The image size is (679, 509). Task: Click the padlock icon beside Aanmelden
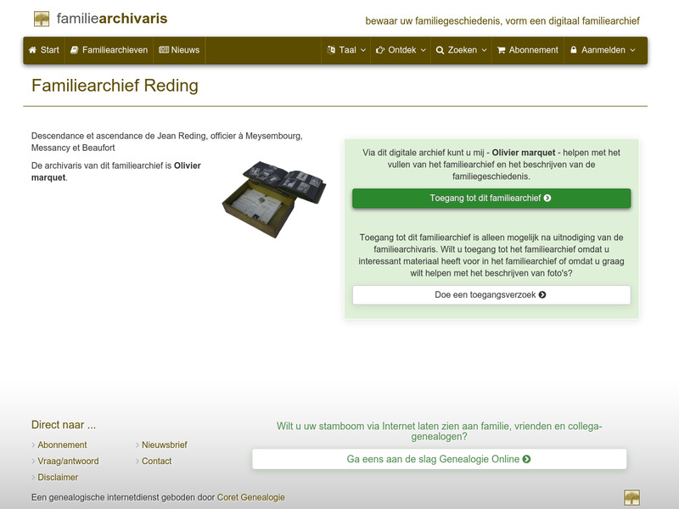click(x=575, y=50)
